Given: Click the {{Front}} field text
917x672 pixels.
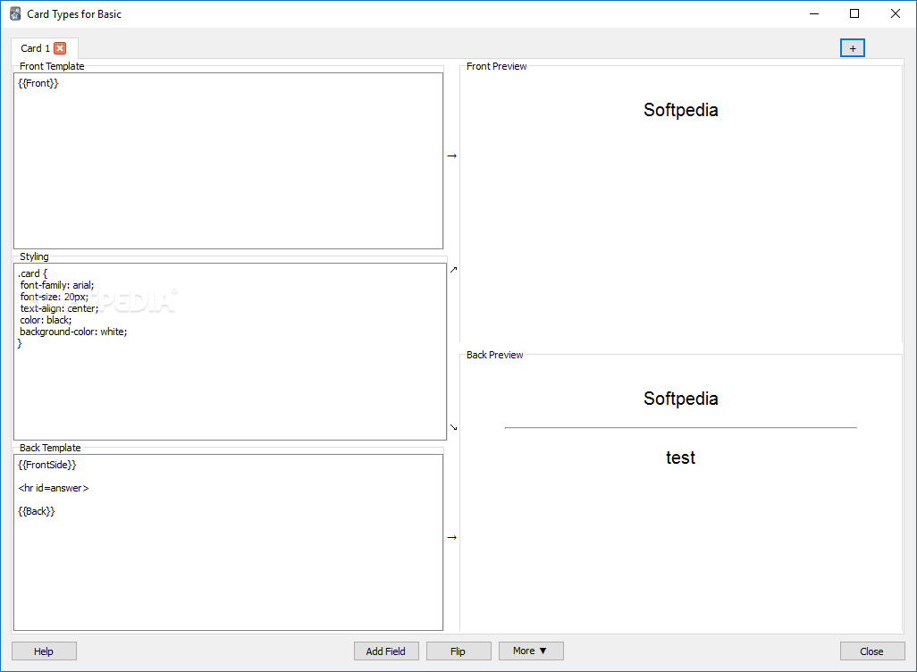Looking at the screenshot, I should (38, 83).
